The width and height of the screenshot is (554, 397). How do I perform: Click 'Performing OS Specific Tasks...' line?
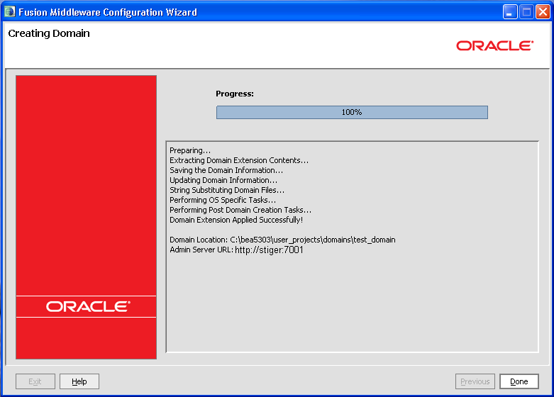(223, 200)
